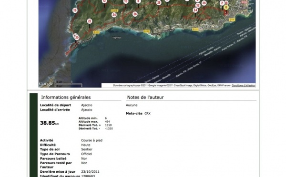Select waypoint marker 32 on map
The image size is (286, 177).
tap(198, 5)
